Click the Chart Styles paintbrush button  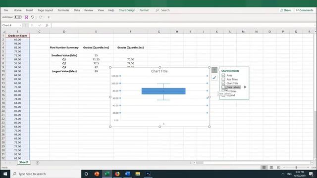coord(214,78)
